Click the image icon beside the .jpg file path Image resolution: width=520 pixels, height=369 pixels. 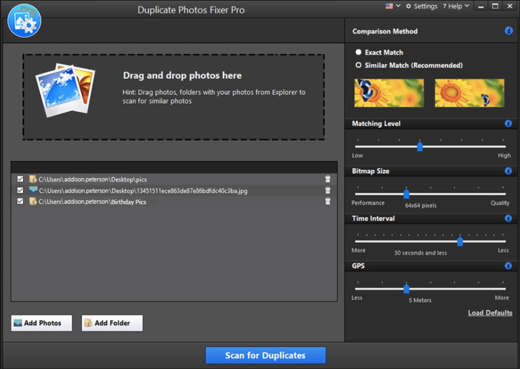point(33,190)
